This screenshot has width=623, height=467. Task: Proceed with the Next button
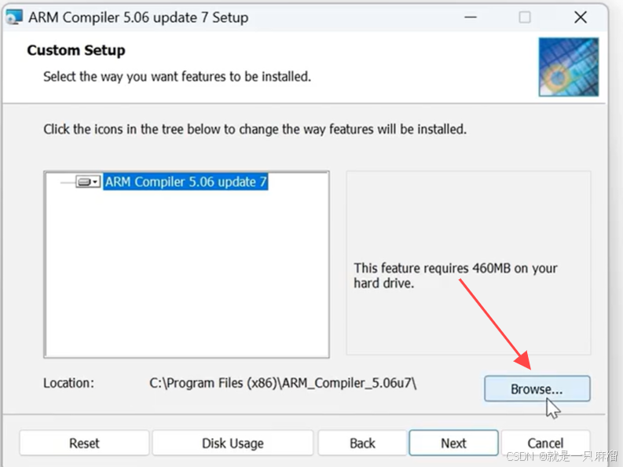tap(453, 443)
